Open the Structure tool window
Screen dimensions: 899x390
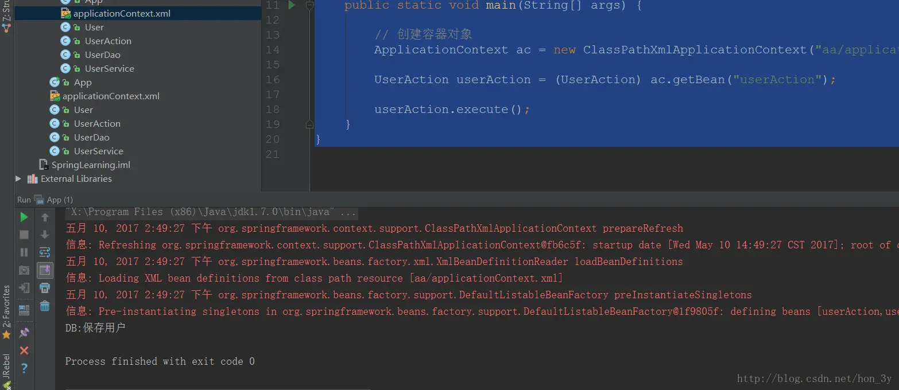(6, 15)
